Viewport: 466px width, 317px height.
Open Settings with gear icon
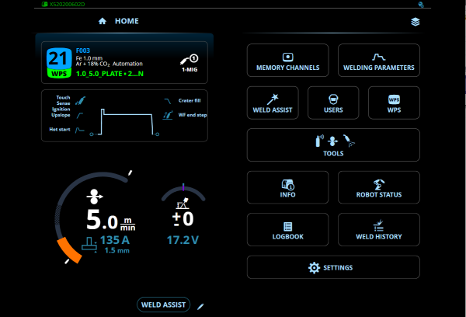[333, 267]
